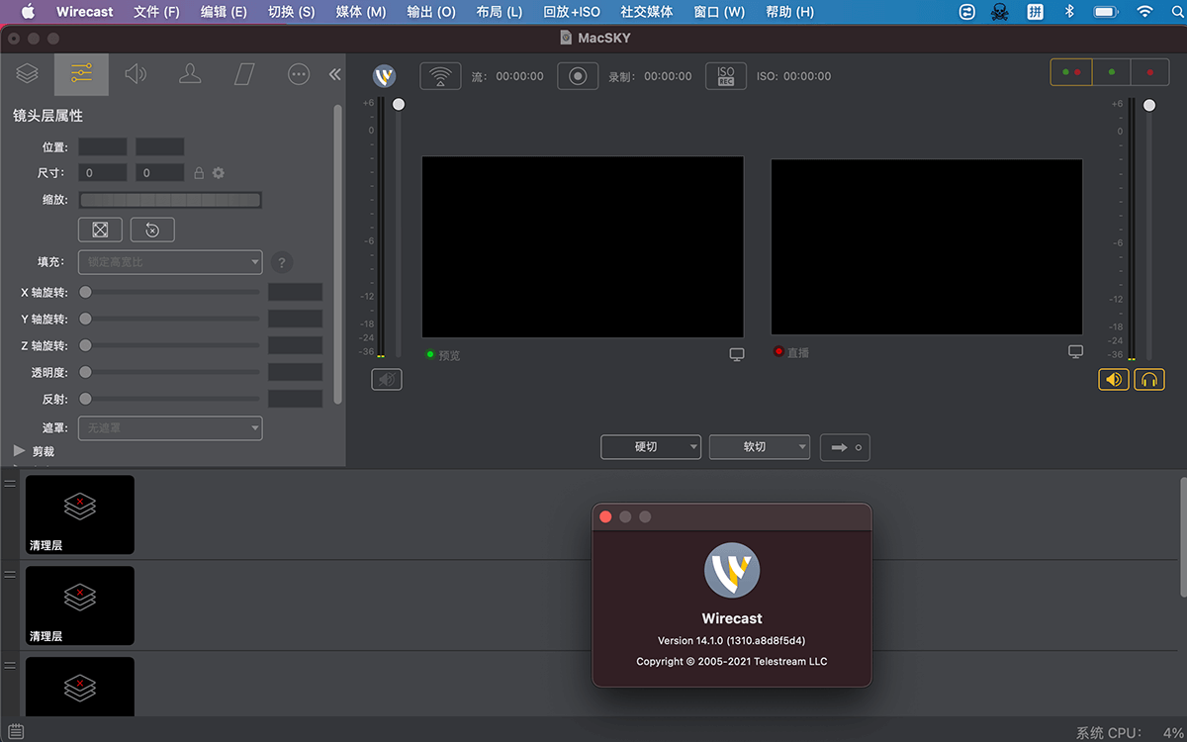The width and height of the screenshot is (1187, 742).
Task: Start recording with the record button
Action: click(578, 76)
